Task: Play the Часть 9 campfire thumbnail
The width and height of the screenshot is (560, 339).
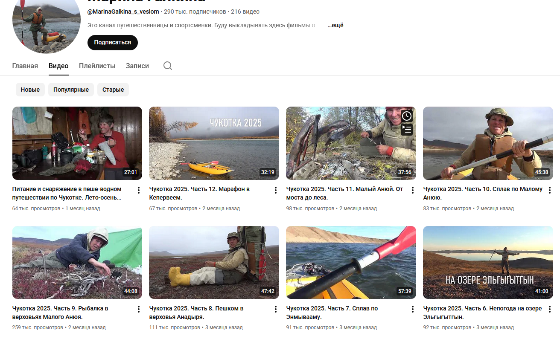Action: [x=77, y=263]
